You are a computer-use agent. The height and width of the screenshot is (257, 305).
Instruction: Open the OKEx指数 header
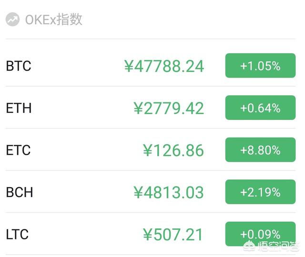click(x=54, y=20)
